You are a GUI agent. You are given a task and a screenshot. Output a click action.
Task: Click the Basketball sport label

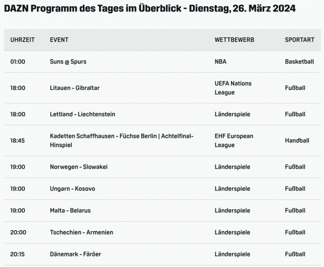pos(299,62)
